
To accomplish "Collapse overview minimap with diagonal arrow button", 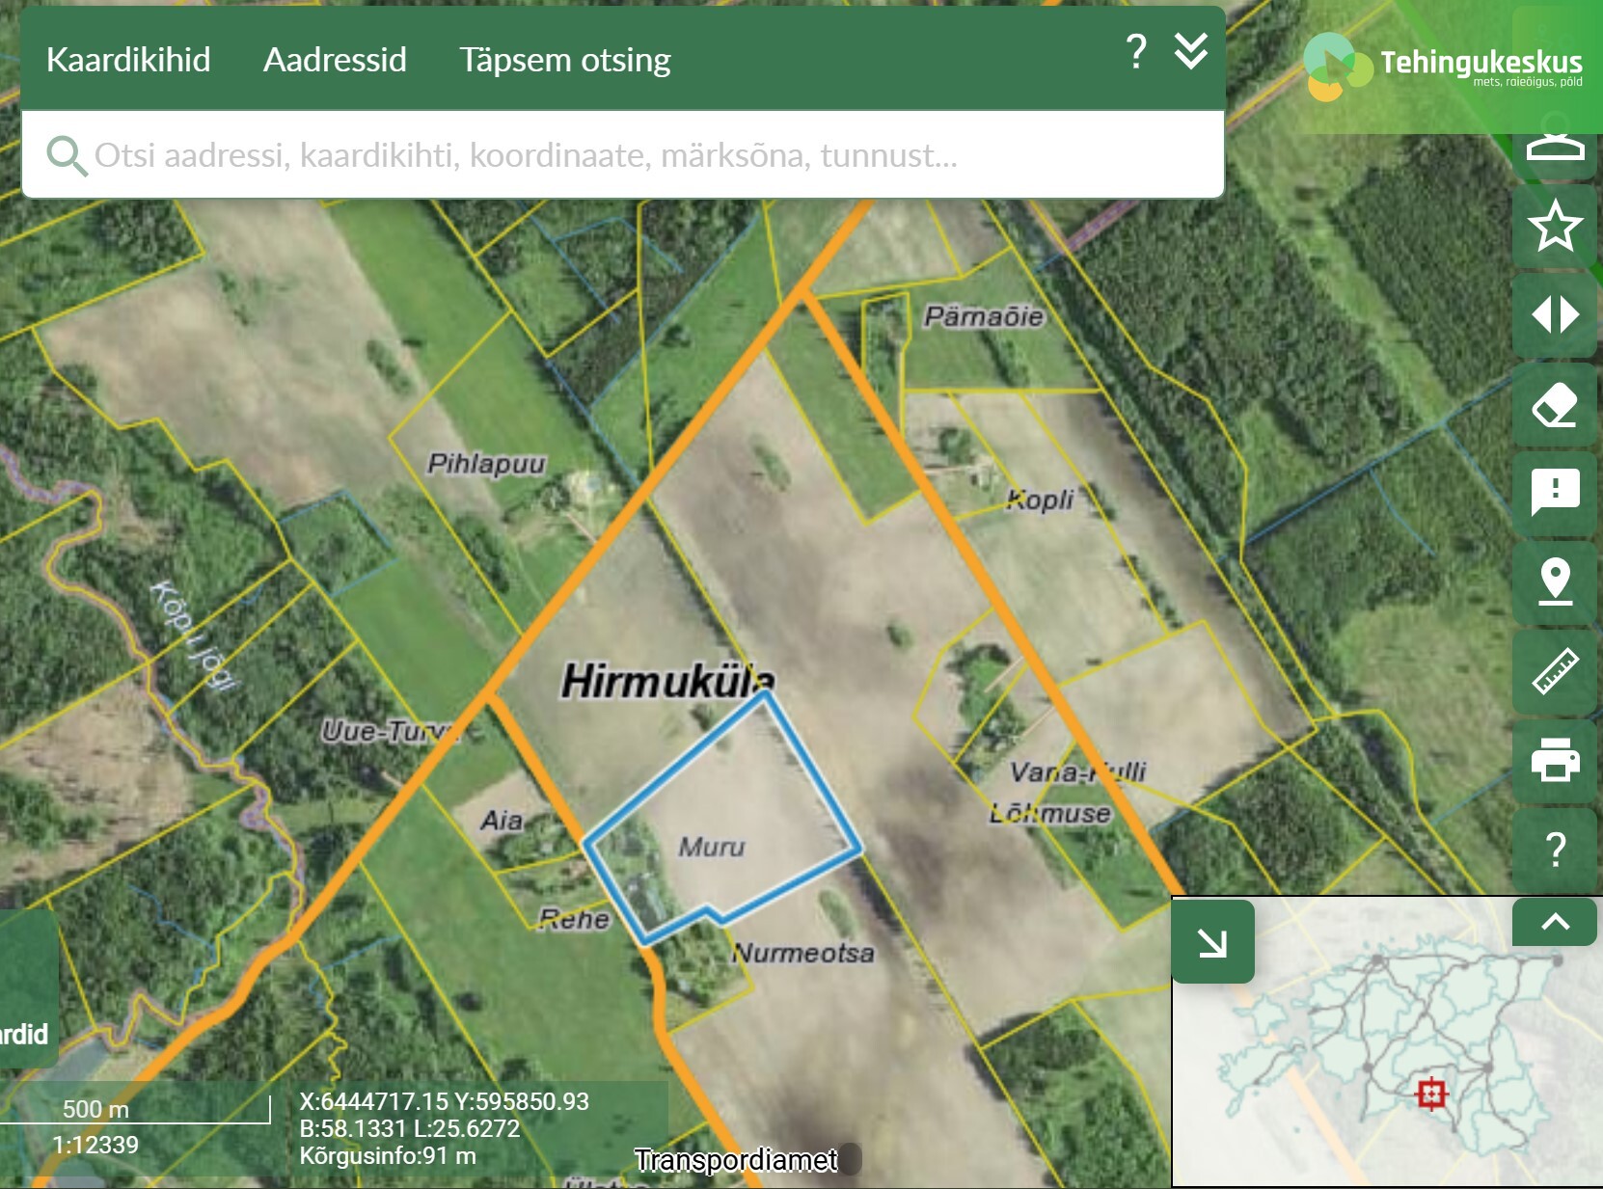I will pos(1212,942).
